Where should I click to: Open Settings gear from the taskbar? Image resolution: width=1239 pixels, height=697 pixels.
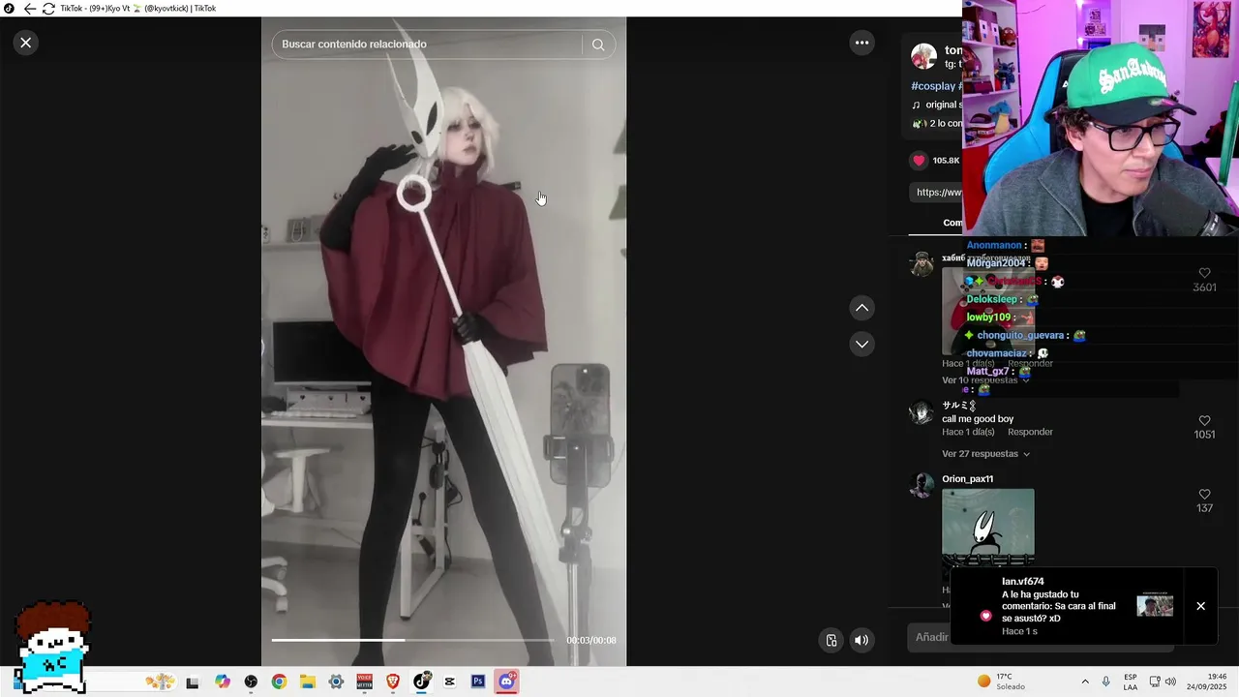pyautogui.click(x=336, y=682)
